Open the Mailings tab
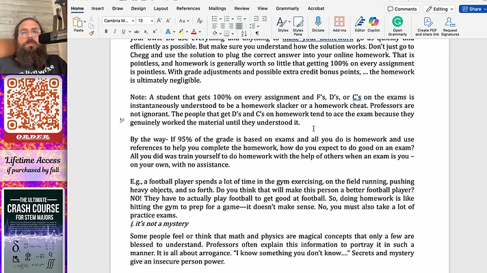 [217, 9]
